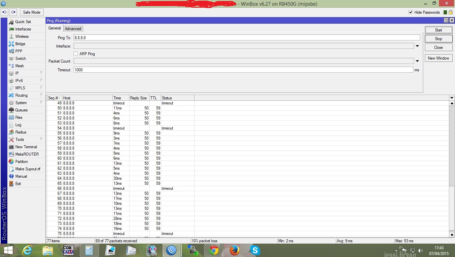Click the padlock icon beside Hide Passwords
Viewport: 455px width, 257px height.
[451, 12]
